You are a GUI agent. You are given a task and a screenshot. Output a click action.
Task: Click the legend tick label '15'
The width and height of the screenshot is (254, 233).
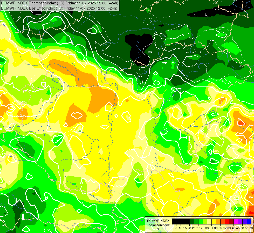click(185, 228)
